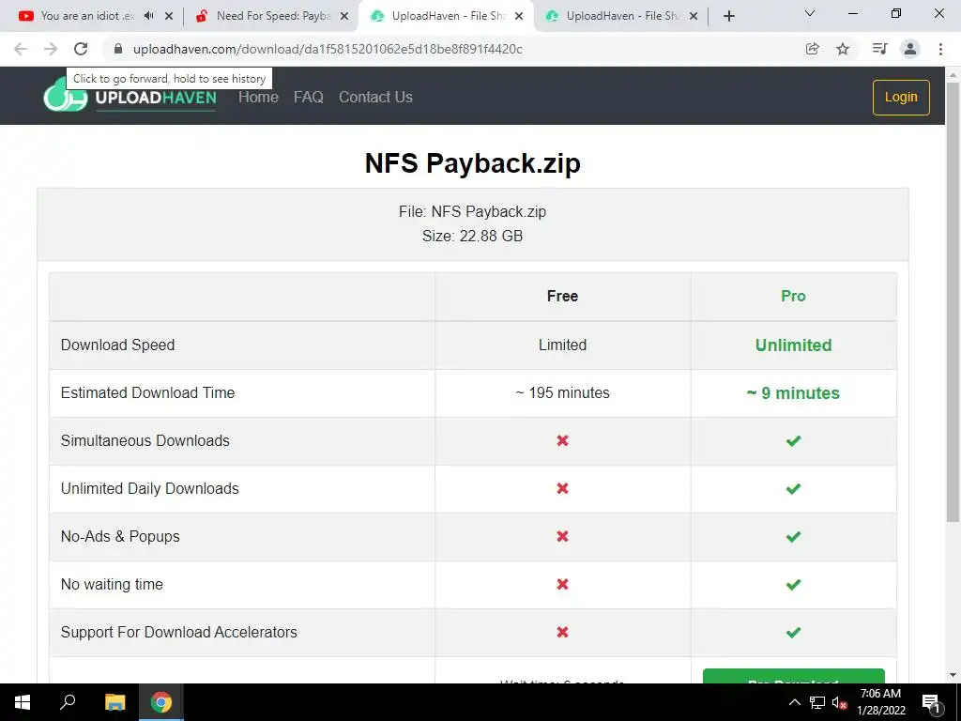Click the 'Estimated Download Time' row label
Screen dimensions: 961x721
pyautogui.click(x=147, y=393)
